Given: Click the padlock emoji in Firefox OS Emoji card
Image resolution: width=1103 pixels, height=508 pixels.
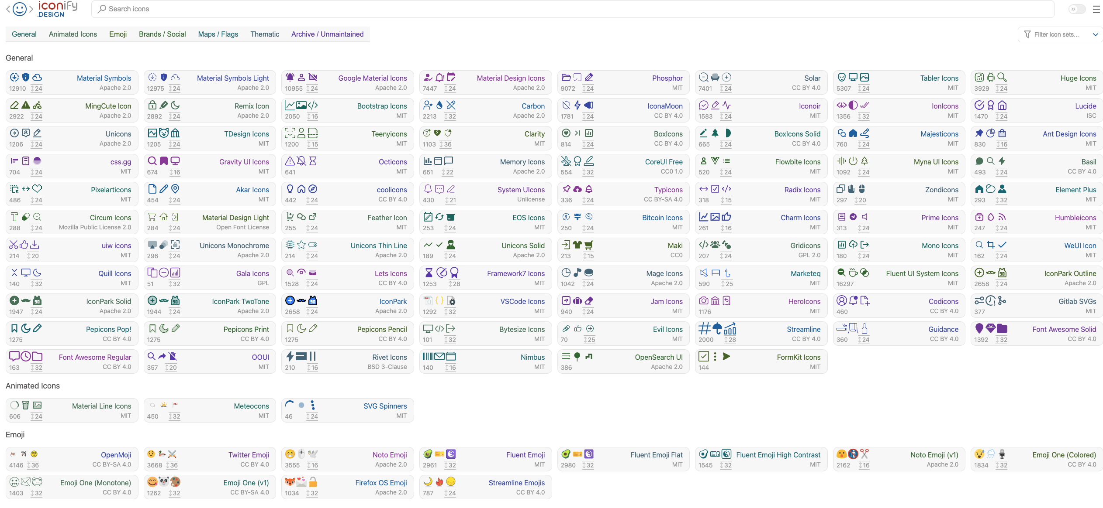Looking at the screenshot, I should coord(313,482).
